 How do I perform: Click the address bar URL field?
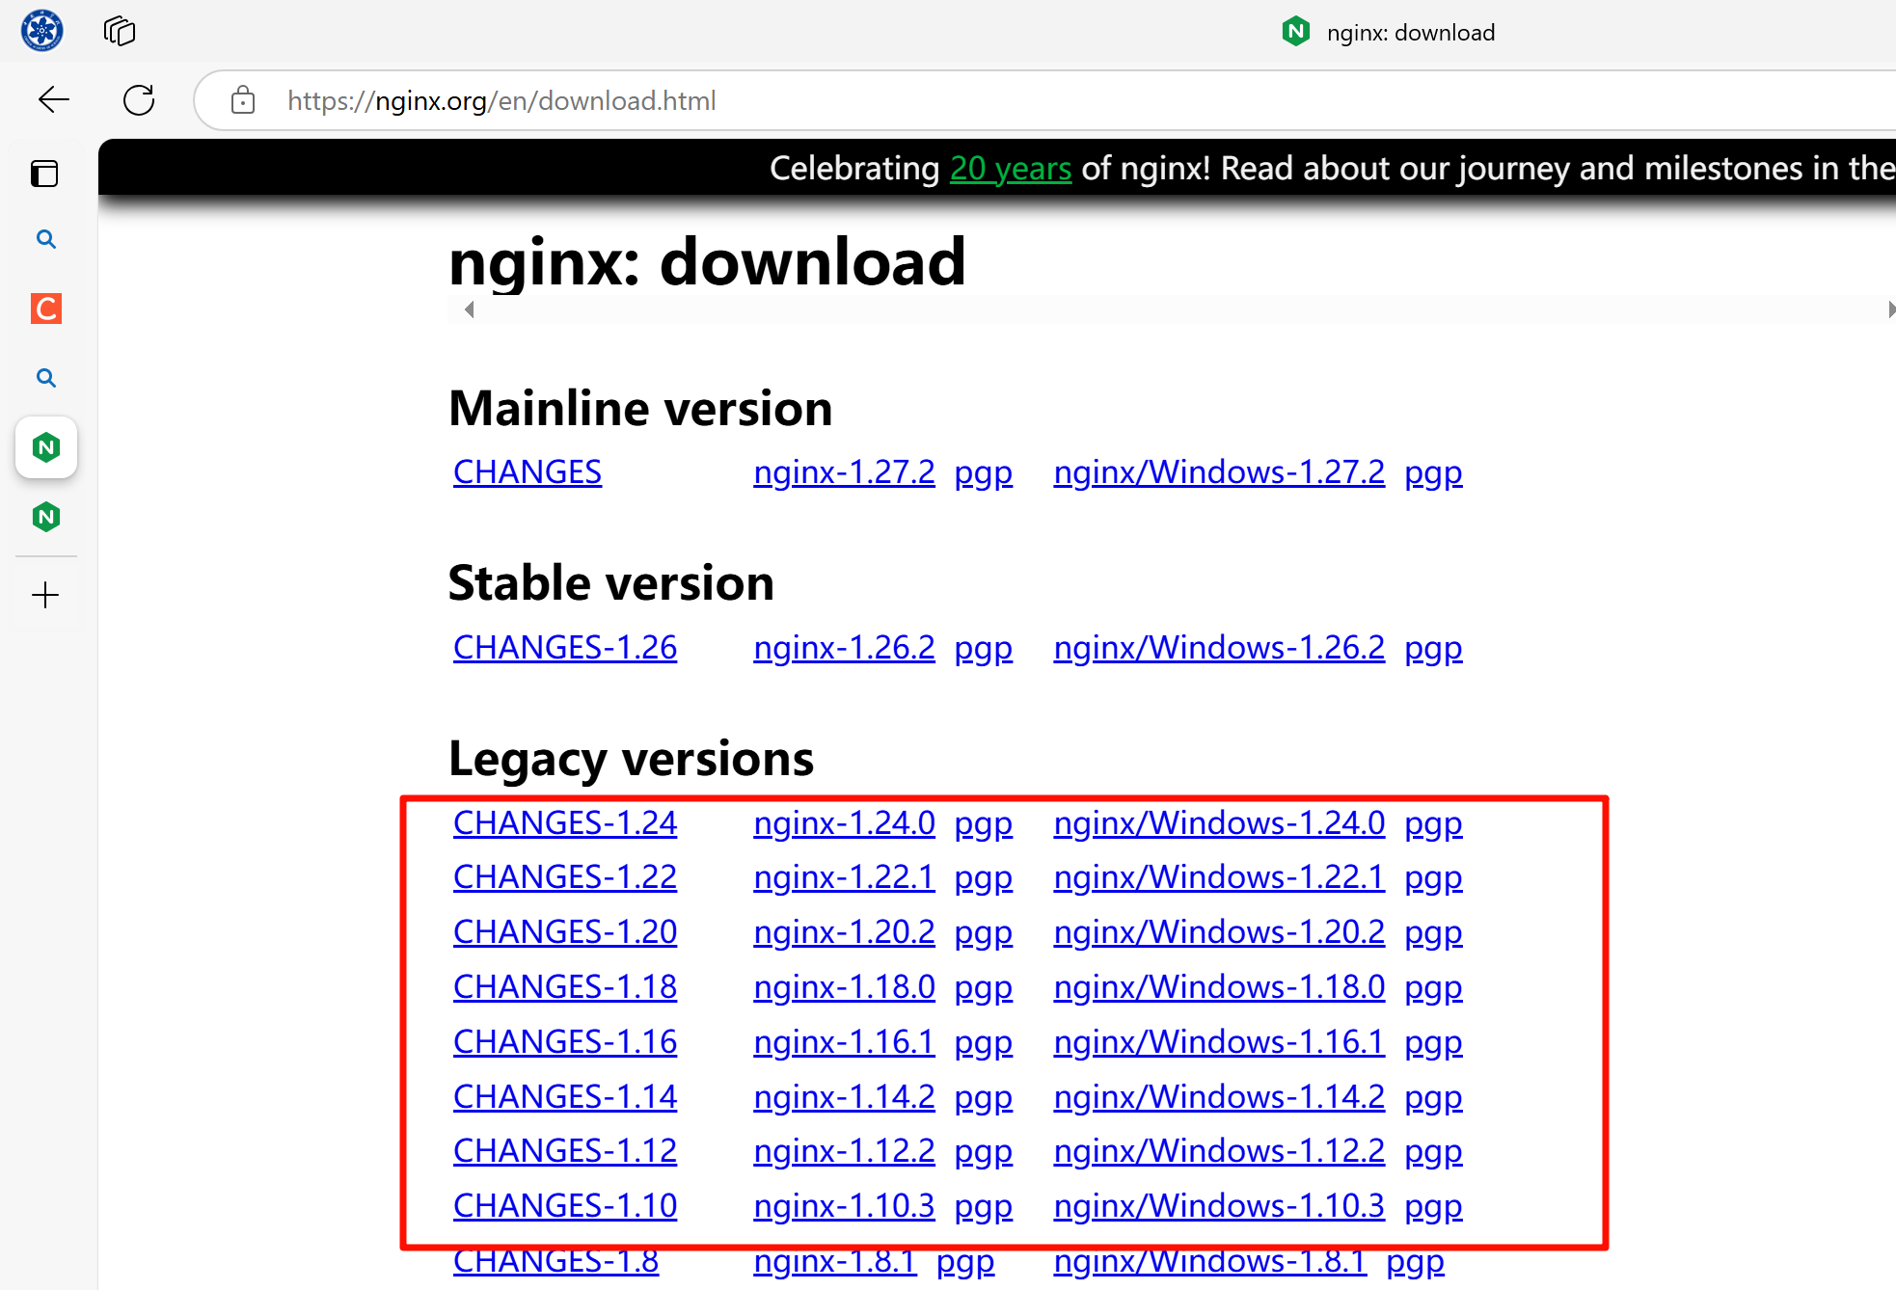point(501,100)
